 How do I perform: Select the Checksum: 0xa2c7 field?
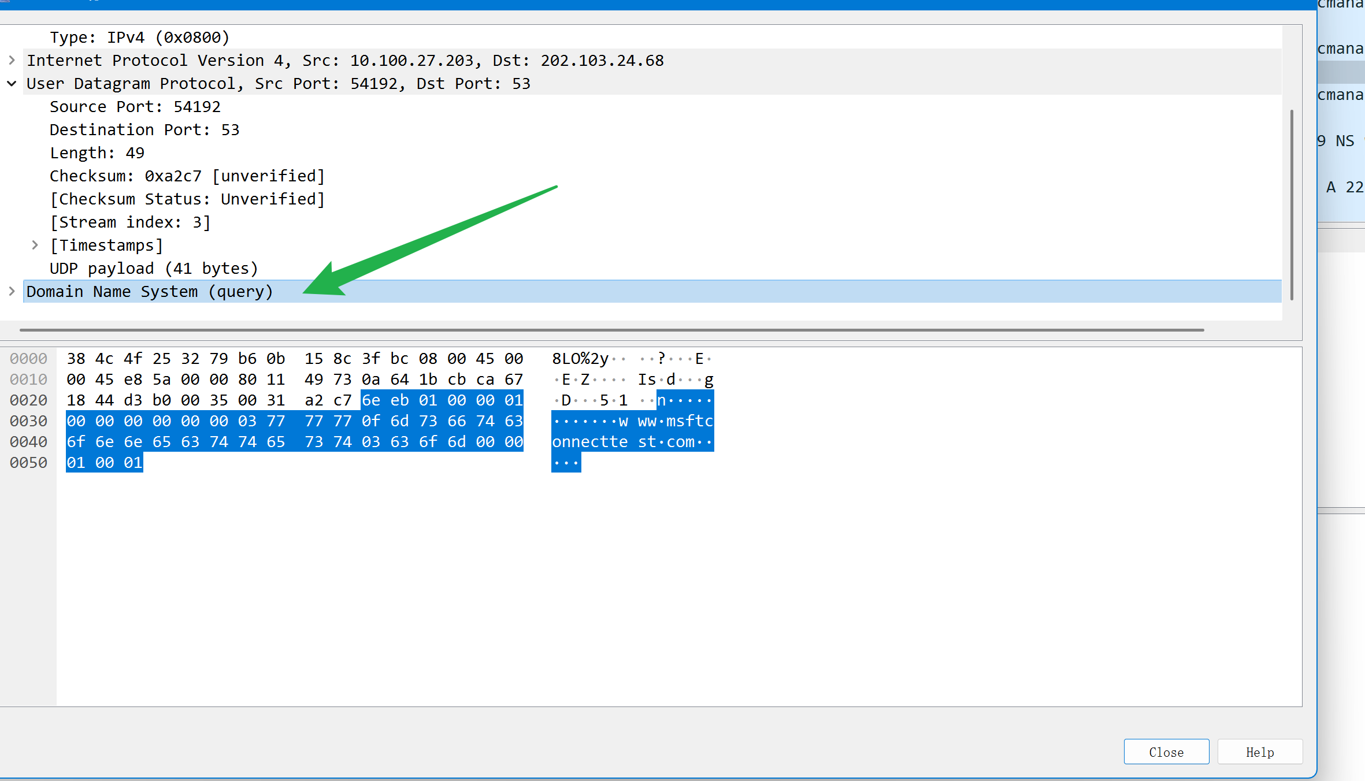[x=187, y=176]
